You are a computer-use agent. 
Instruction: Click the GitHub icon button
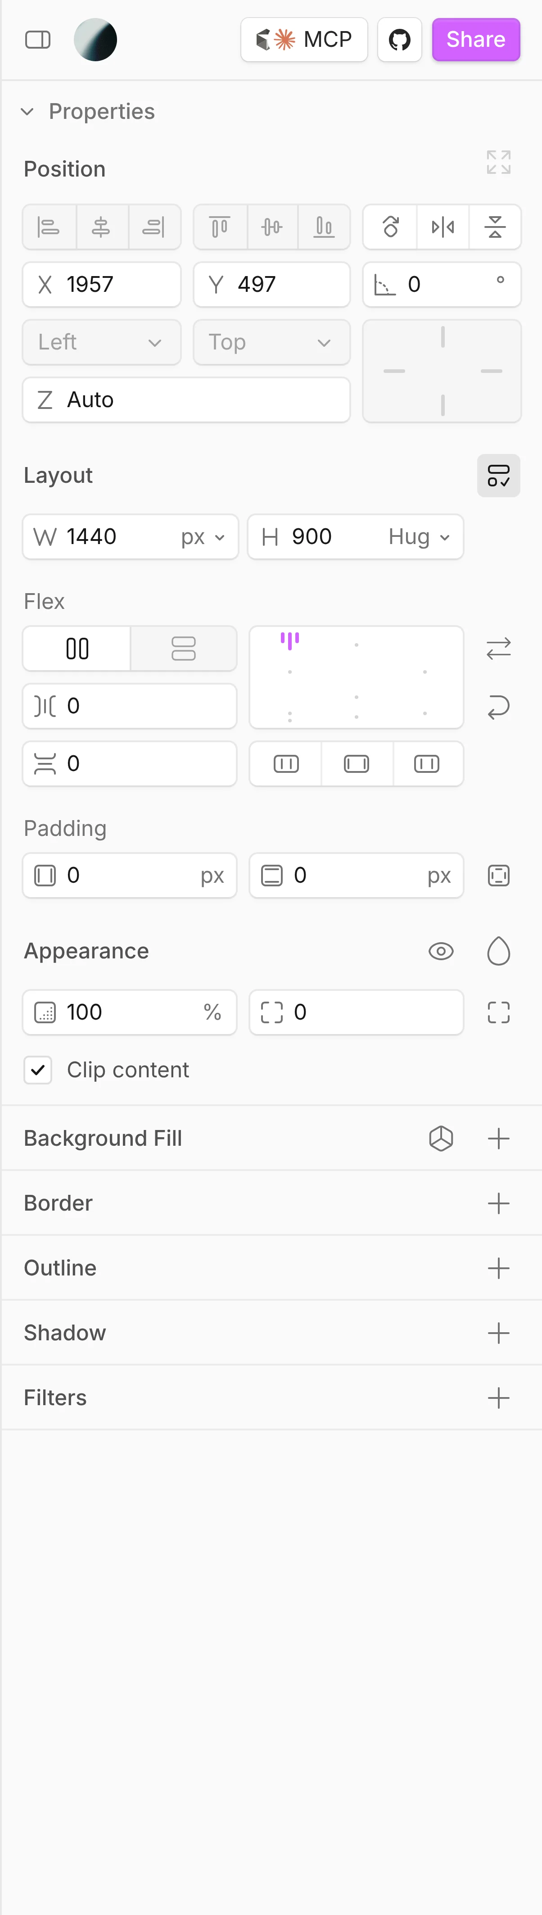399,39
